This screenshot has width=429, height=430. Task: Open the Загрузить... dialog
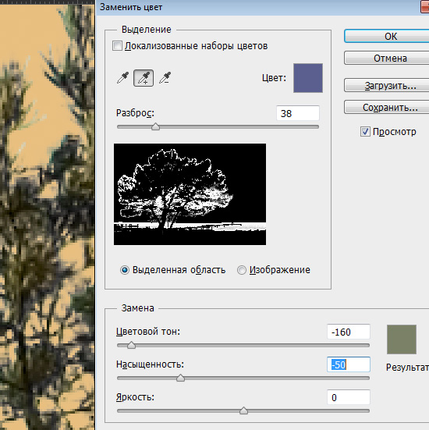click(387, 85)
